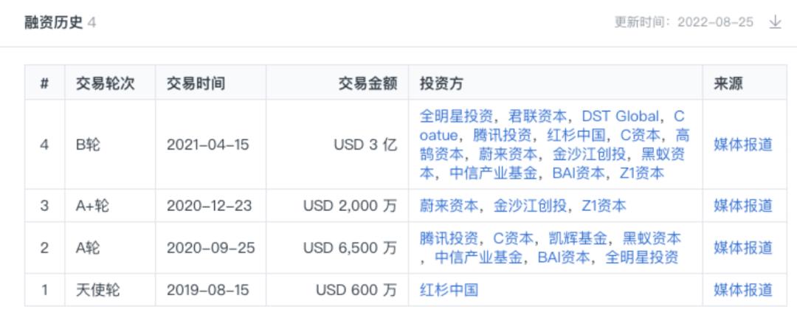Open 媒体报道 source link for 天使轮 row
The image size is (797, 315).
742,290
